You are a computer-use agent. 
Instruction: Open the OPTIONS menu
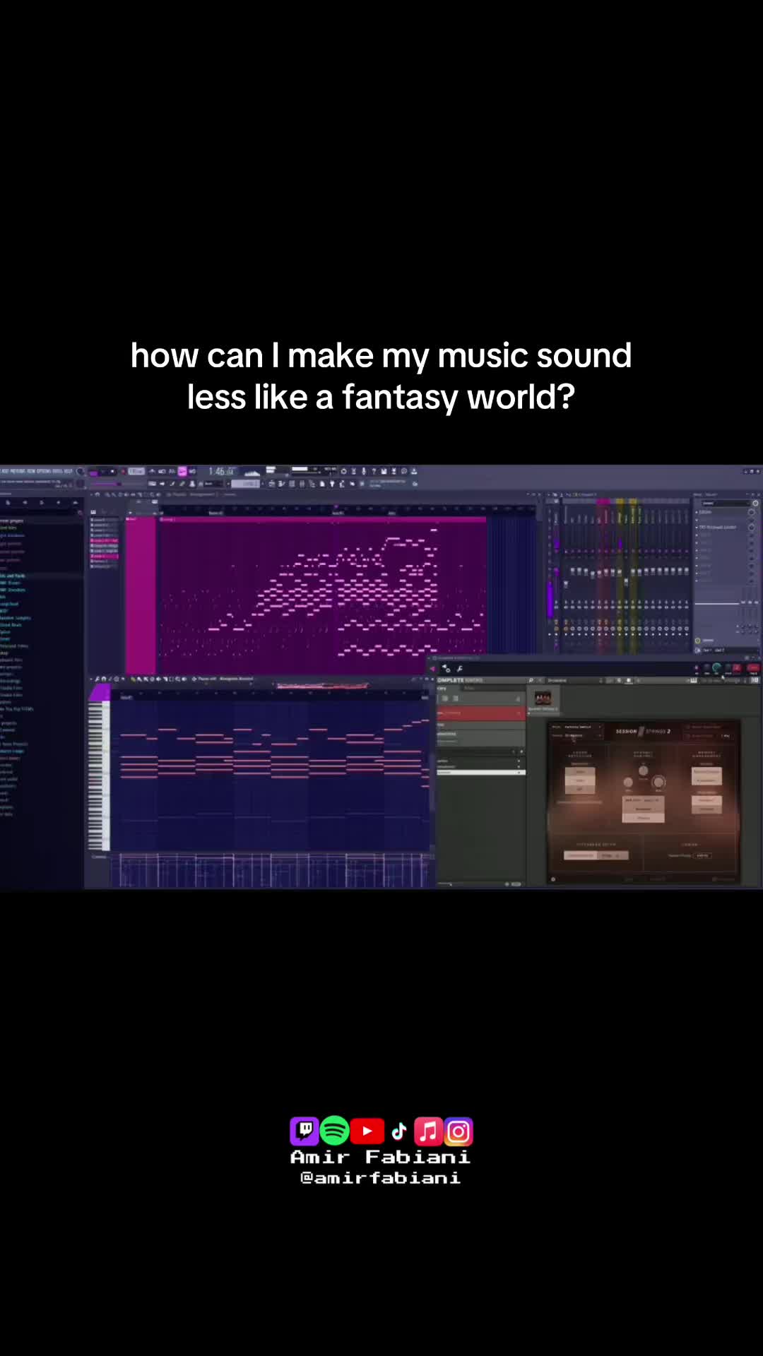[x=45, y=471]
